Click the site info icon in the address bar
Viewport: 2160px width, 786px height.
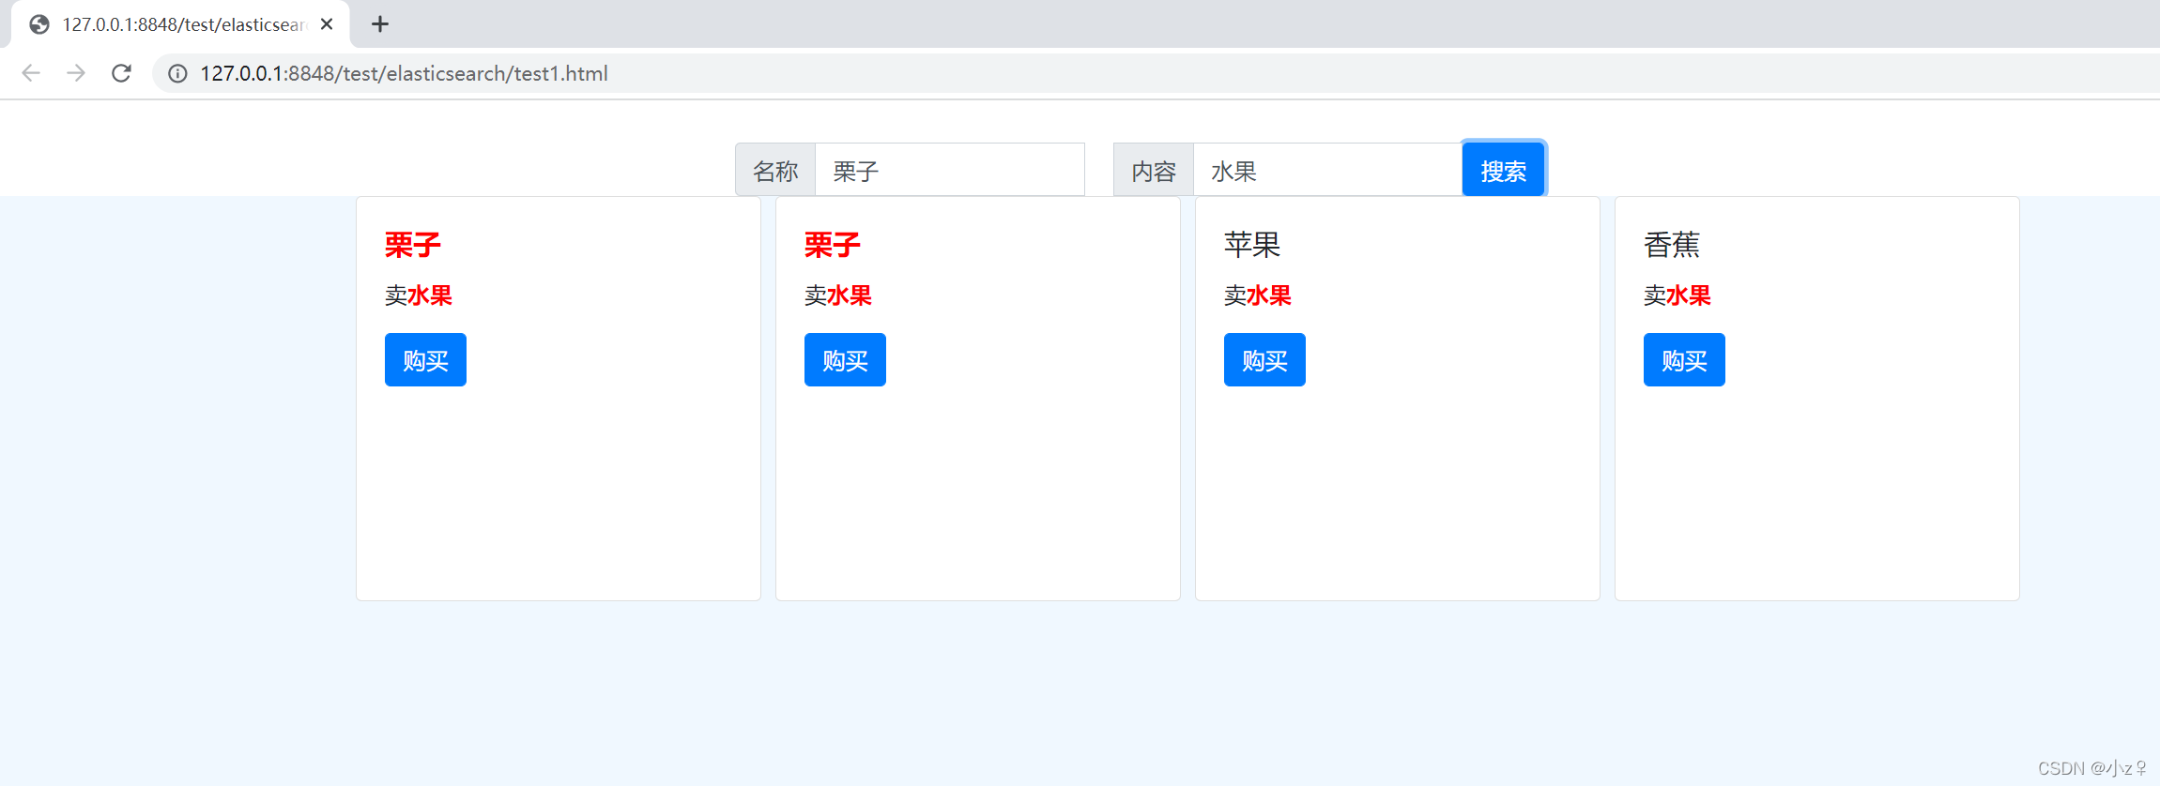177,73
